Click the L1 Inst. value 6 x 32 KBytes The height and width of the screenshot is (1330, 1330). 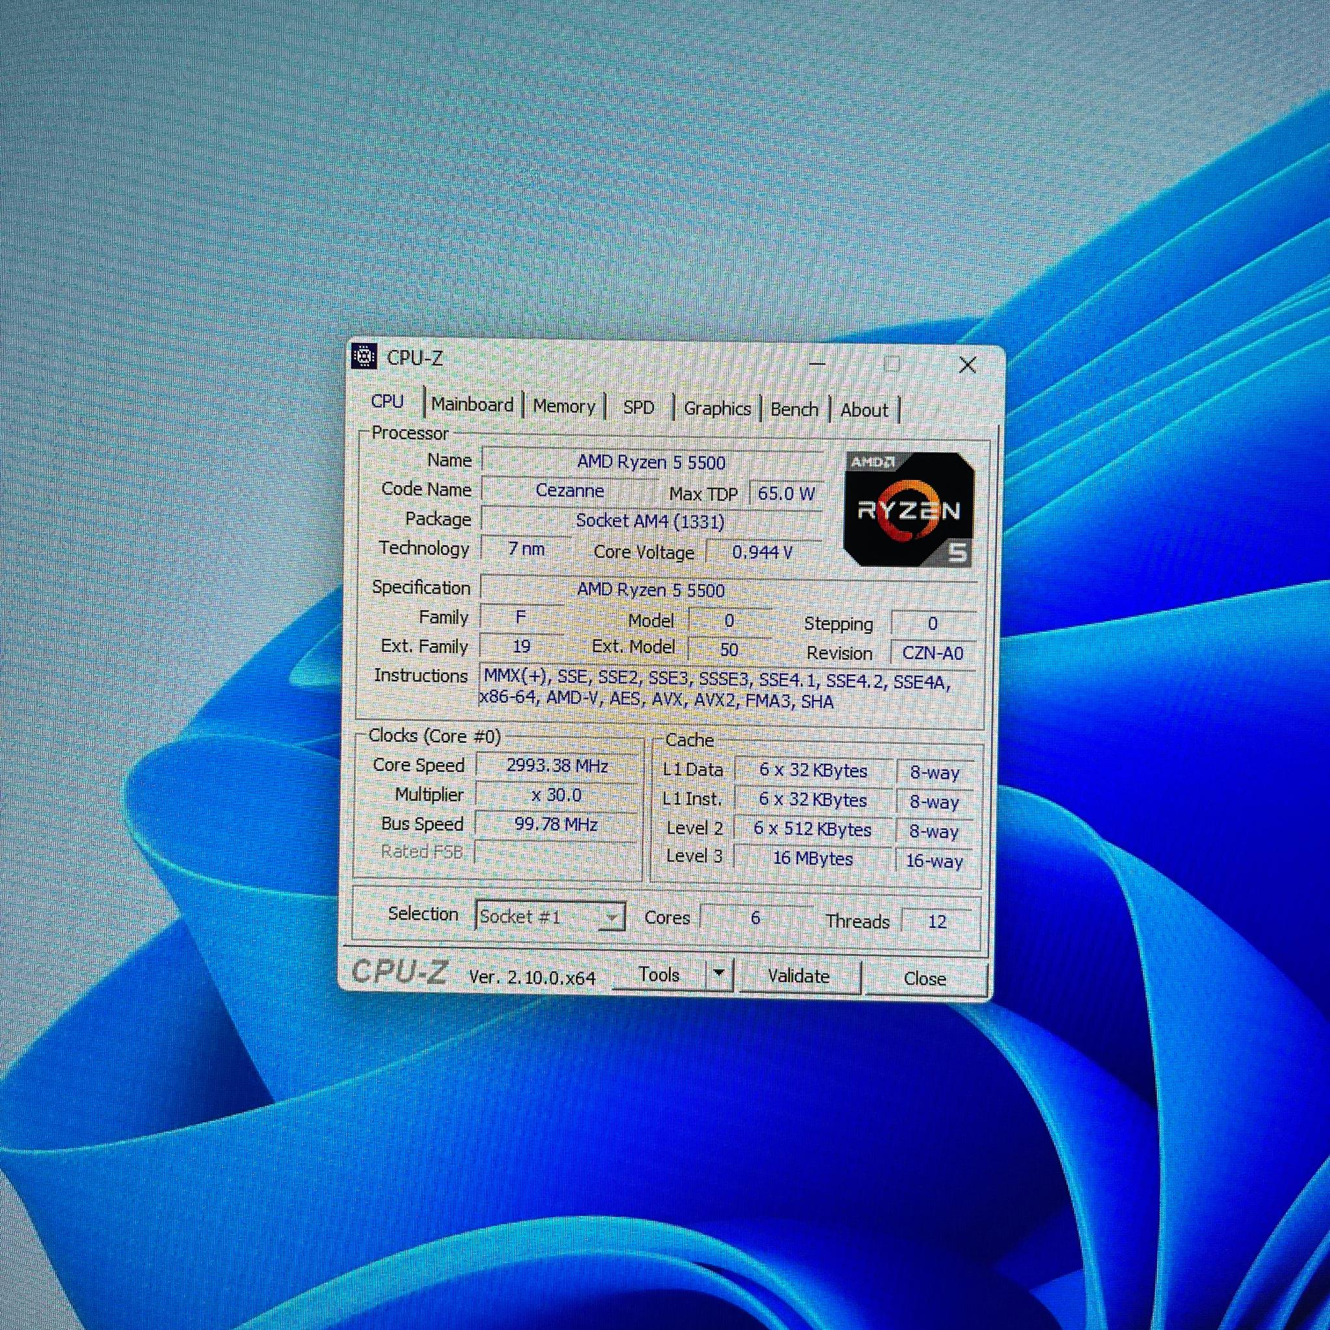coord(812,799)
